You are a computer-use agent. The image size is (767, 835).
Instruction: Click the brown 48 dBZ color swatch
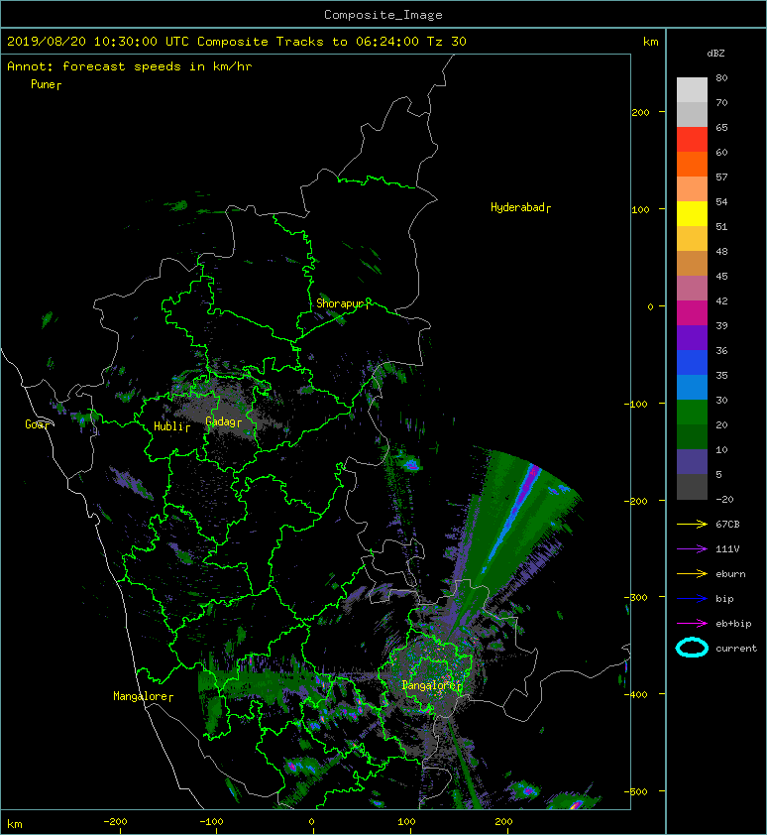[x=692, y=263]
